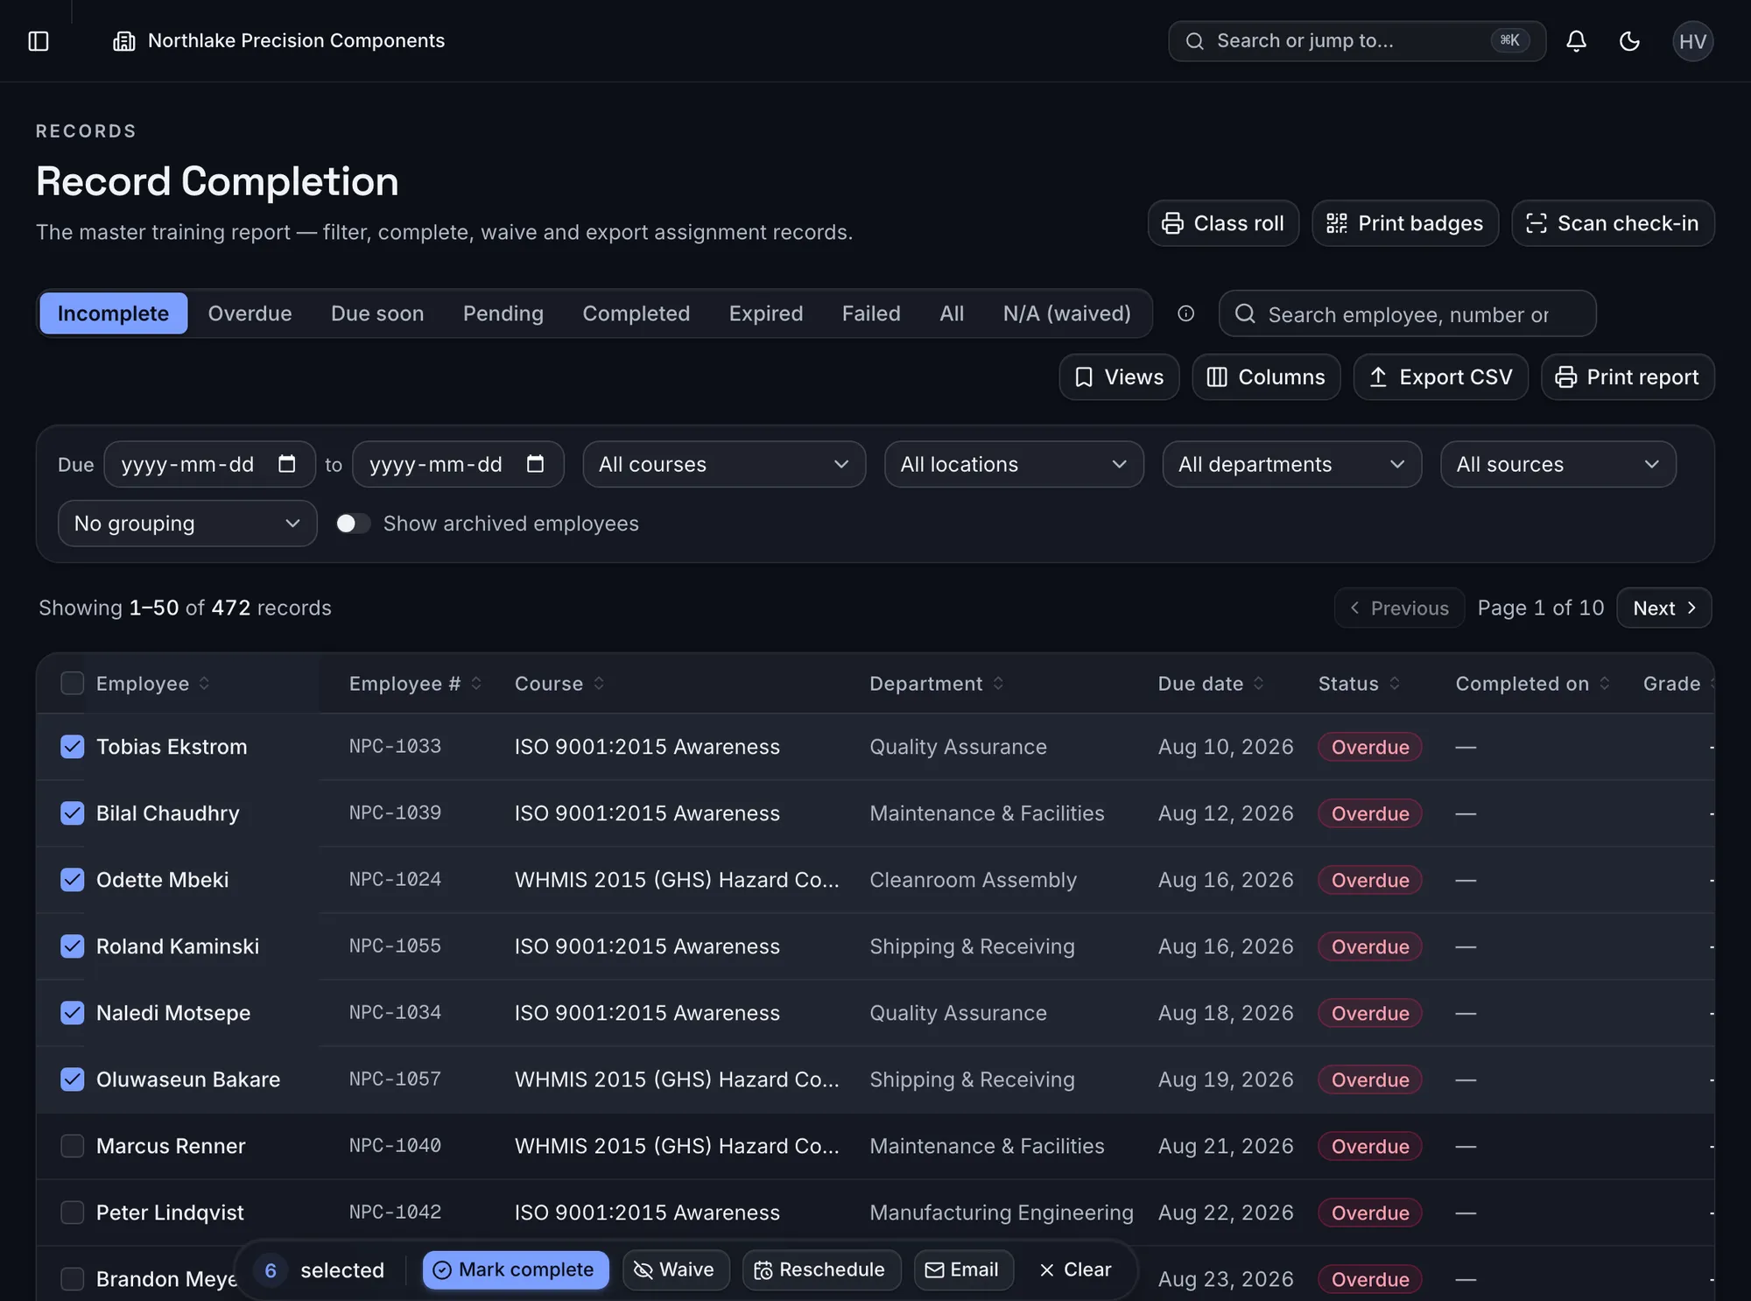Expand the All sources dropdown
The image size is (1751, 1301).
(1558, 464)
